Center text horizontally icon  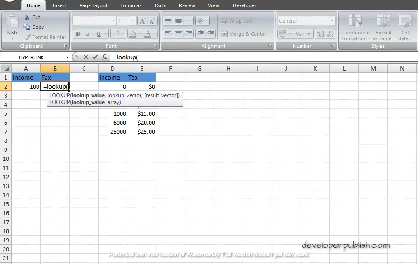click(178, 34)
